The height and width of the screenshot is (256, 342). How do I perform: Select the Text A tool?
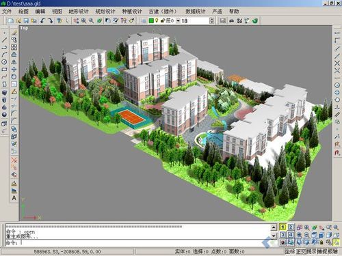14,198
